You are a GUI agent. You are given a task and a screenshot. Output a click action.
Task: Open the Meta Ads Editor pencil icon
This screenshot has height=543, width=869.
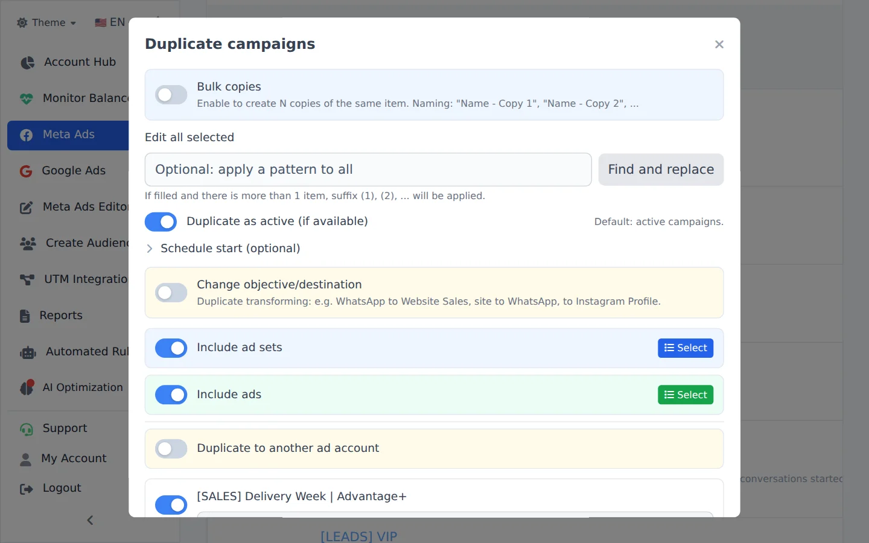pos(27,208)
